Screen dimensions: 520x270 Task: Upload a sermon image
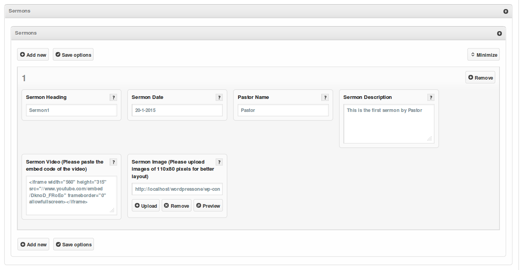145,206
